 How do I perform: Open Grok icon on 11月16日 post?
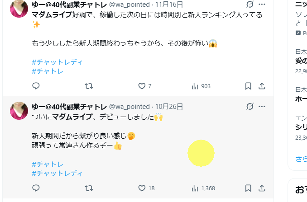249,5
